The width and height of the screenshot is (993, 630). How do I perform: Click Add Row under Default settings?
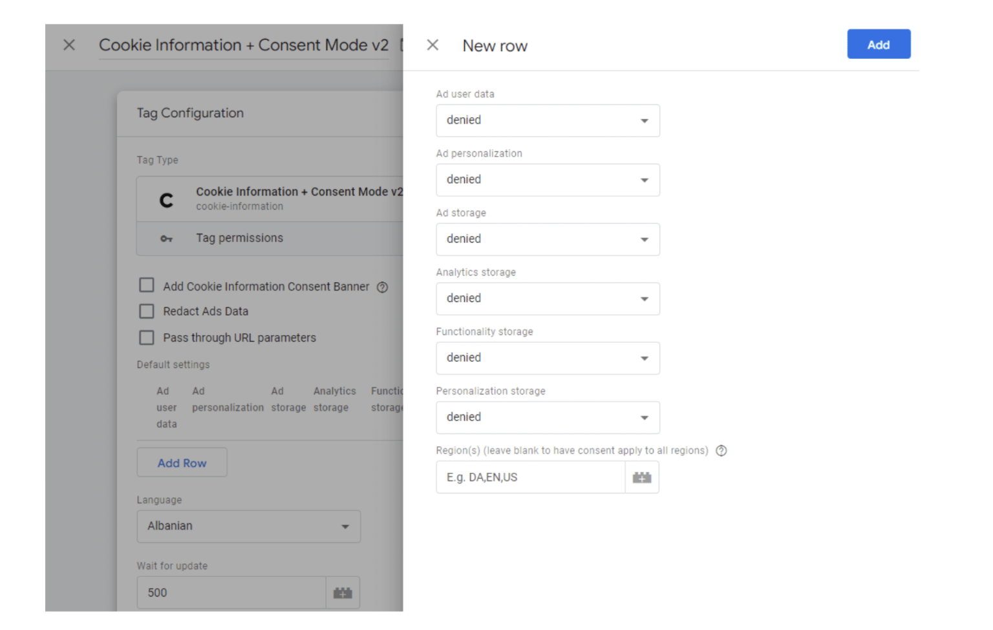[x=182, y=462]
